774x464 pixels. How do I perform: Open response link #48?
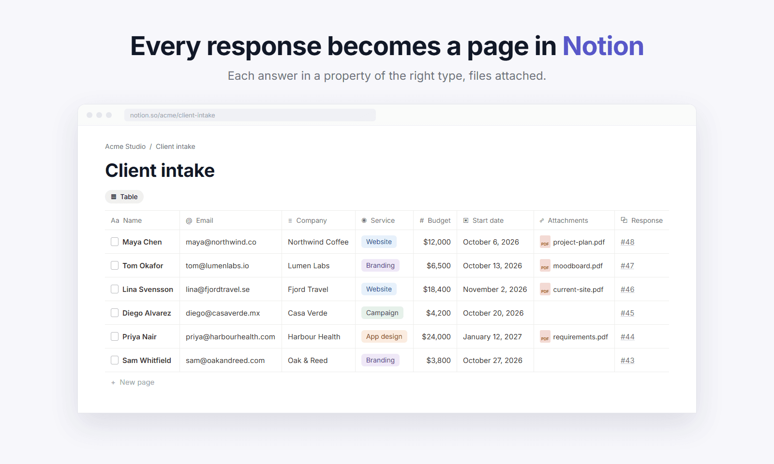tap(627, 242)
